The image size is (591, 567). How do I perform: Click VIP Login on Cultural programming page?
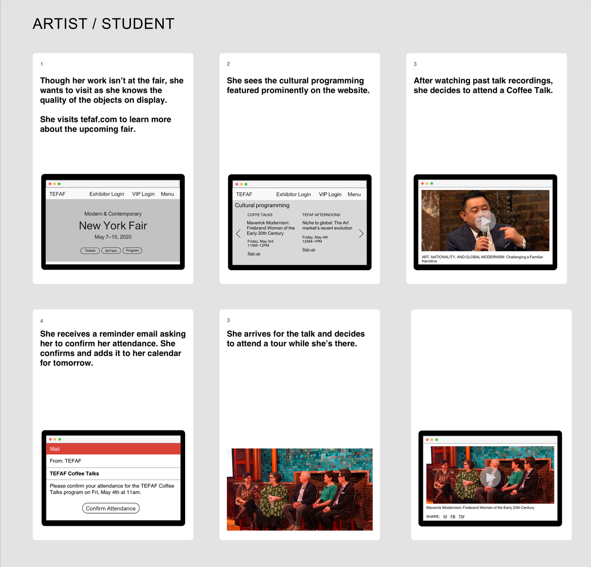coord(330,194)
